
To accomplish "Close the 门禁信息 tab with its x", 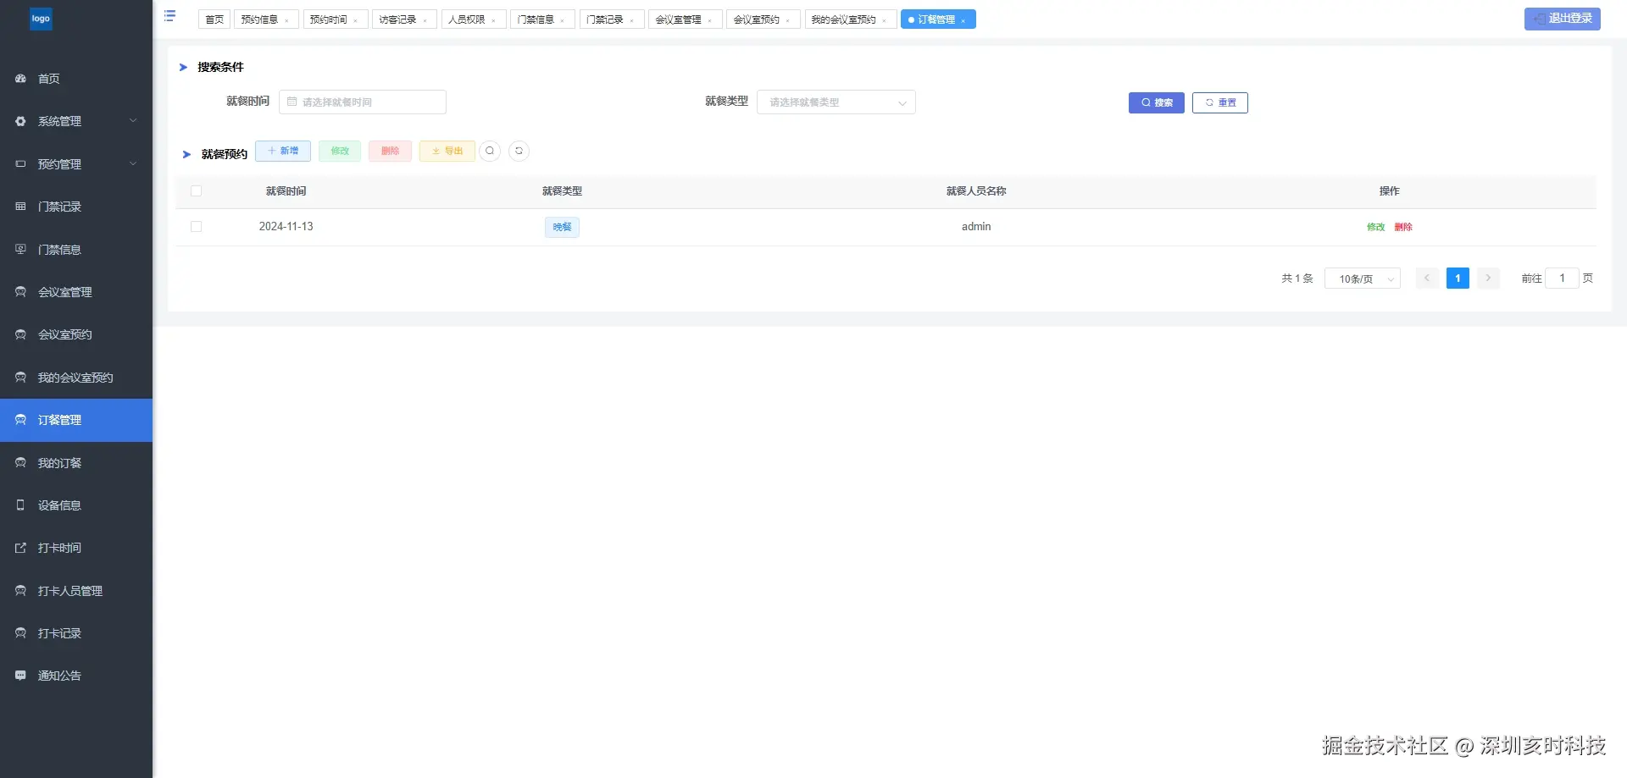I will (563, 20).
